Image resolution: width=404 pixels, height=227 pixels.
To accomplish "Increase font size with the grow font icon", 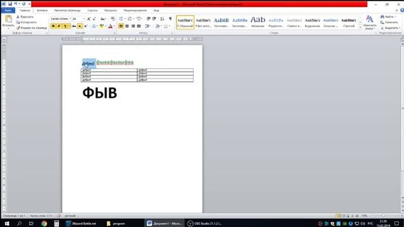I will click(88, 19).
